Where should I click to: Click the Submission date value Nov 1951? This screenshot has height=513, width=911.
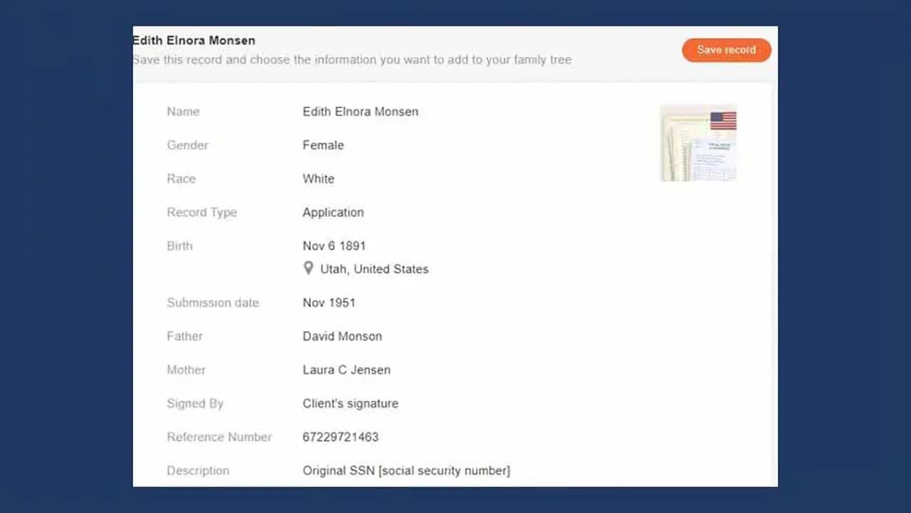(x=329, y=303)
